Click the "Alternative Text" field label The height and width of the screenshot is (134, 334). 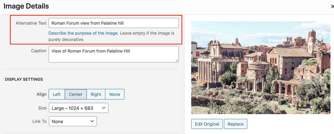[31, 23]
